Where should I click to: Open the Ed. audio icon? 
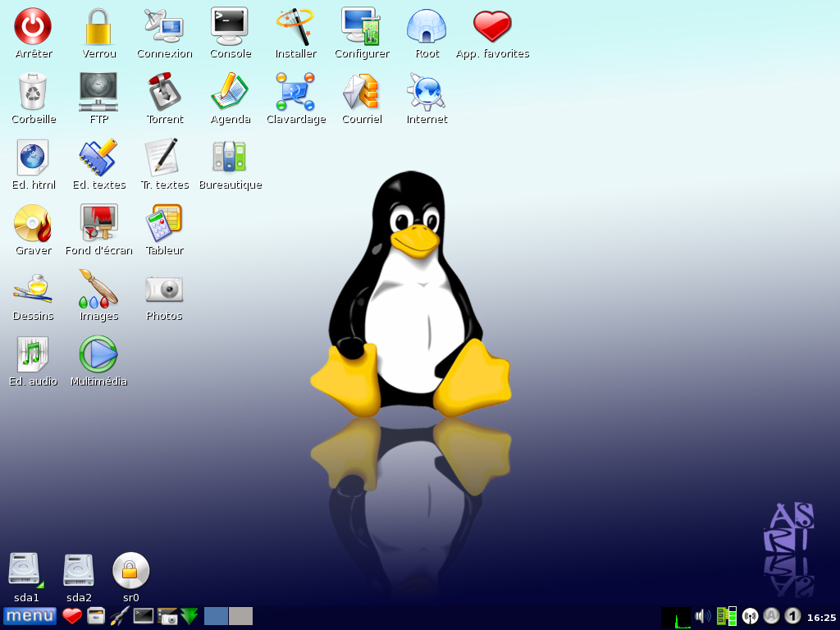pyautogui.click(x=33, y=354)
